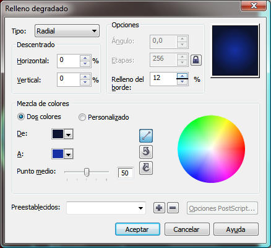Viewport: 271px width, 248px height.
Task: Click the dark blue De color swatch
Action: pyautogui.click(x=58, y=134)
